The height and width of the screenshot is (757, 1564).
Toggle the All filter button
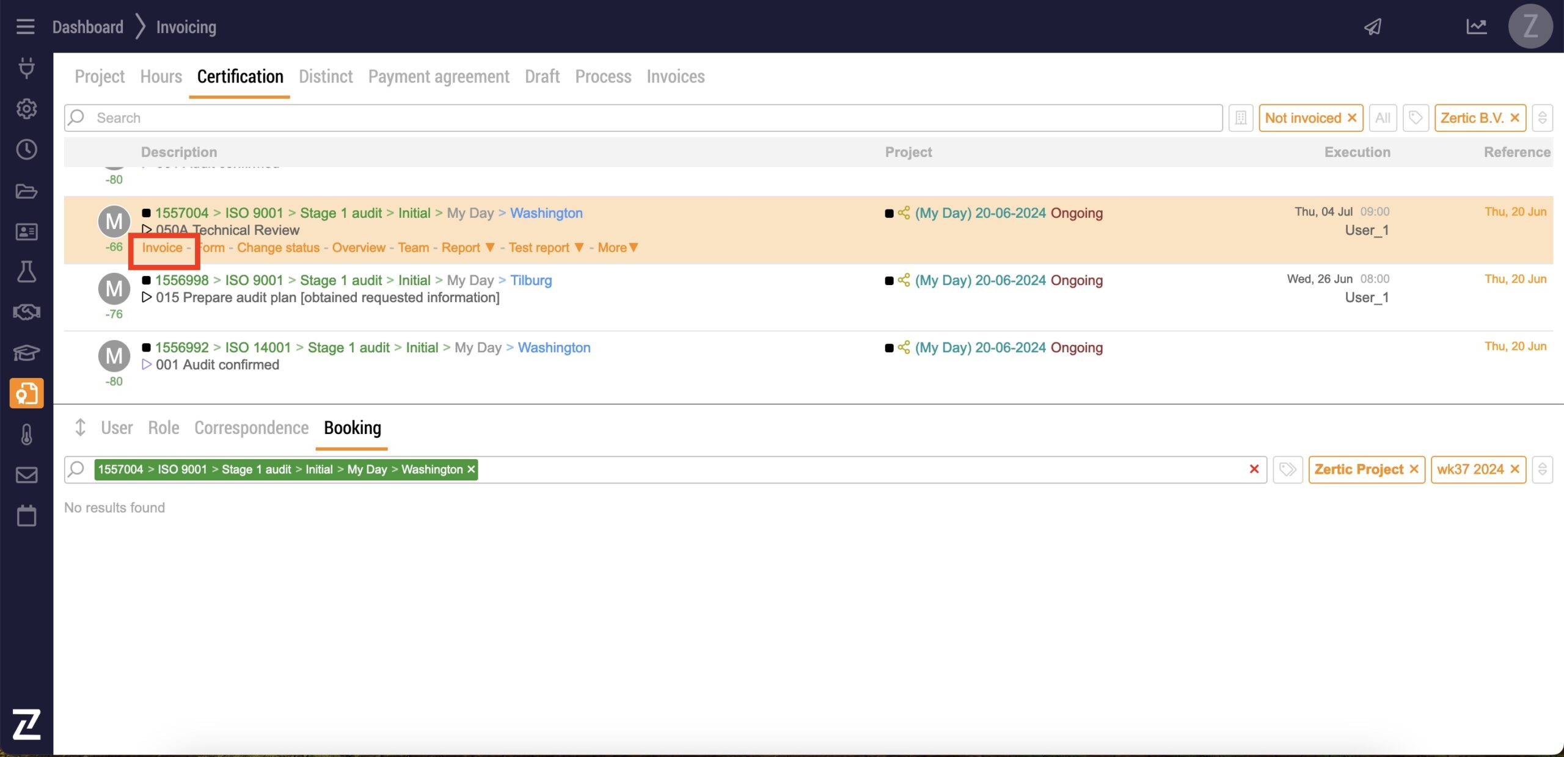(x=1383, y=118)
